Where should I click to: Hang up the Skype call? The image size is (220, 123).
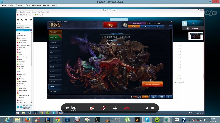point(127,108)
